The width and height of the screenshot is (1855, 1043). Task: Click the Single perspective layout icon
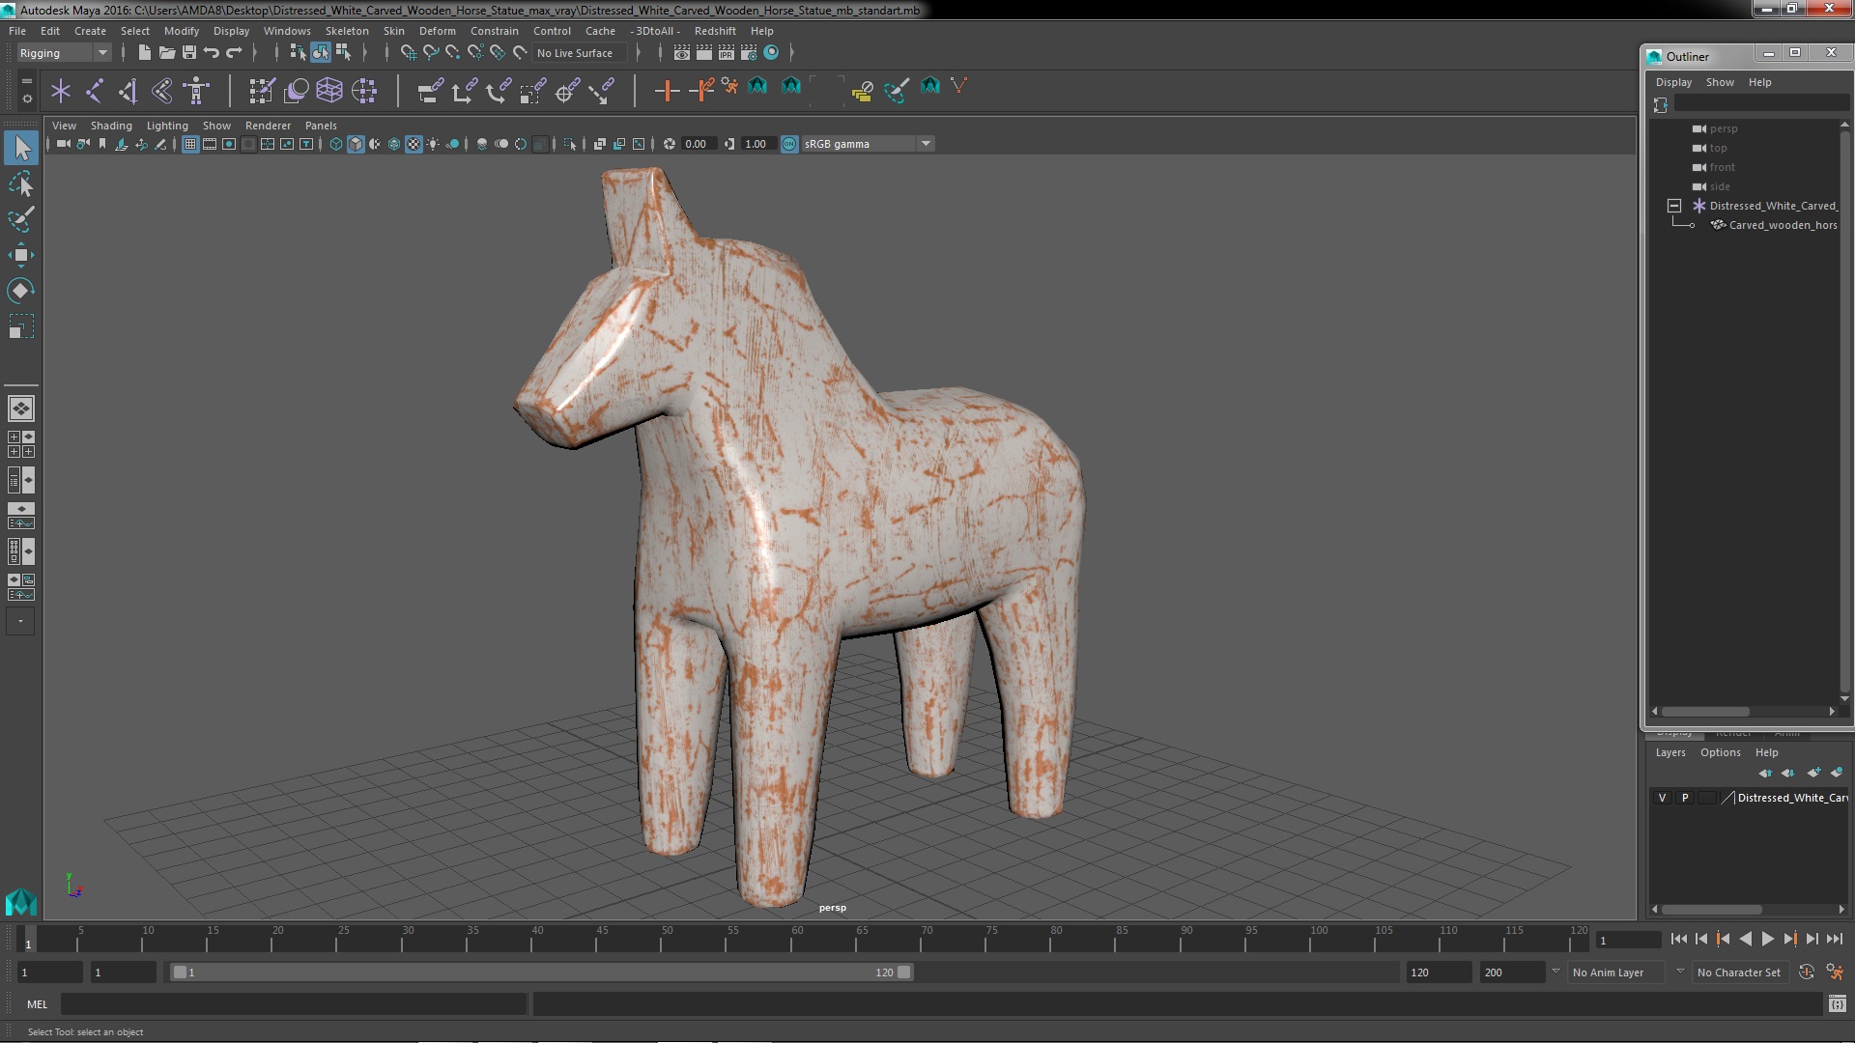tap(21, 409)
